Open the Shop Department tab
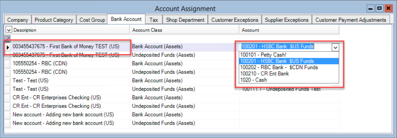This screenshot has width=397, height=138. (185, 20)
